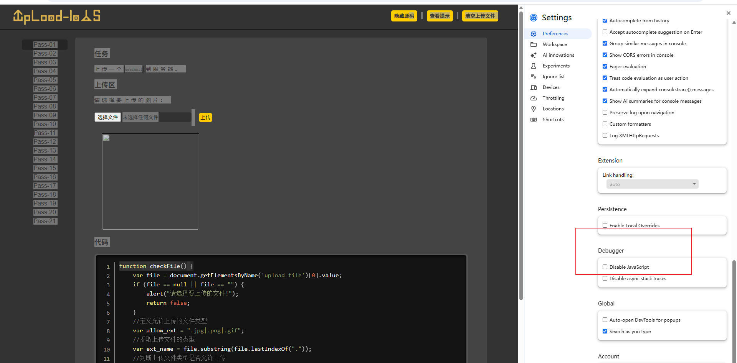
Task: Click the Ignore list icon
Action: tap(534, 77)
